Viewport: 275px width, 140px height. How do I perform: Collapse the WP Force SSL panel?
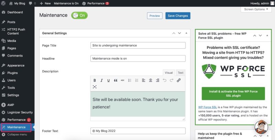[x=267, y=35]
